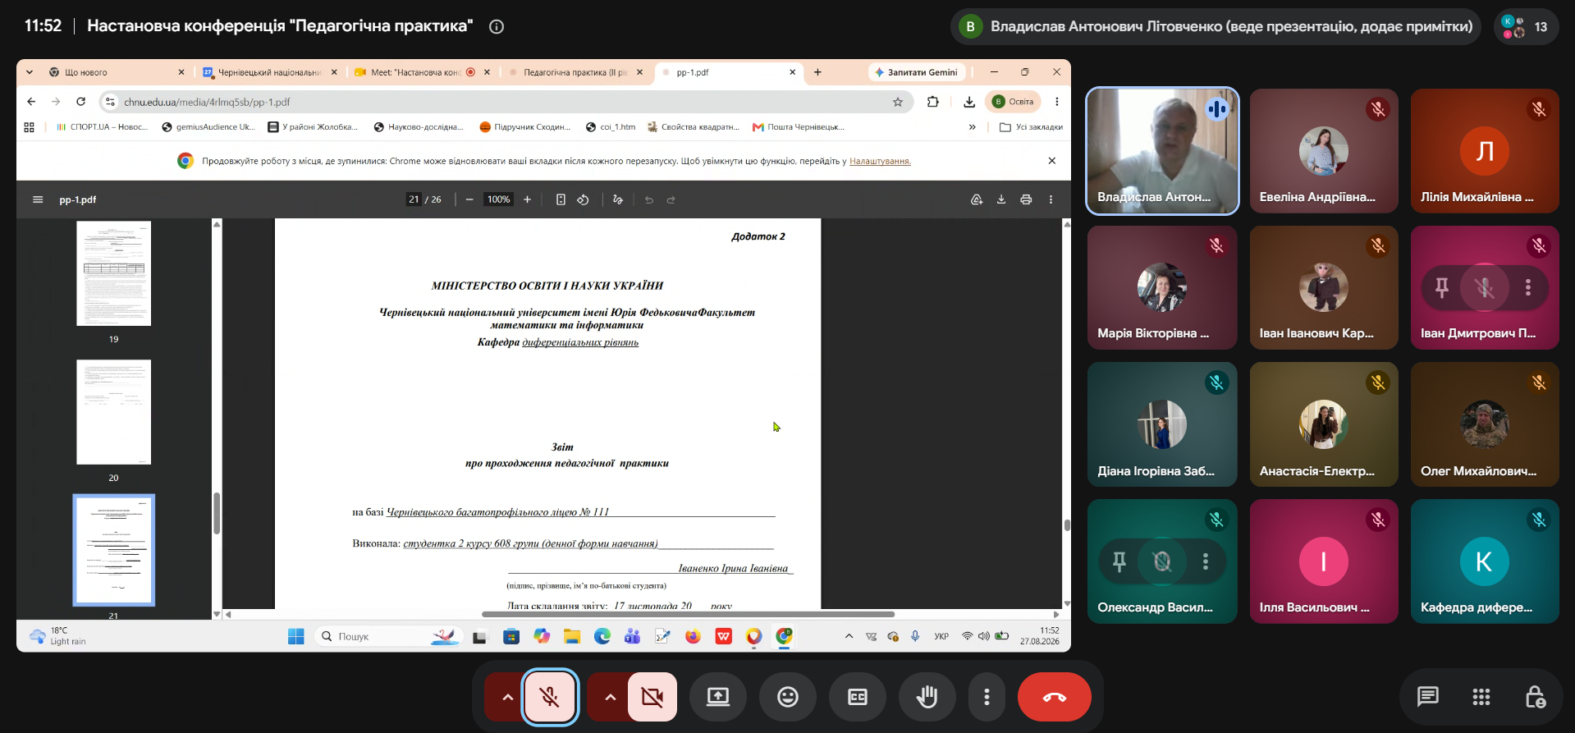1575x733 pixels.
Task: Open the 'Налаштування' link in Chrome notice
Action: click(x=880, y=161)
